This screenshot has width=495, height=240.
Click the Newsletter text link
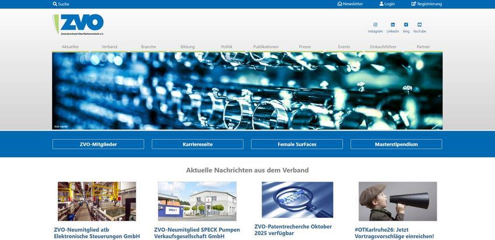tap(353, 3)
